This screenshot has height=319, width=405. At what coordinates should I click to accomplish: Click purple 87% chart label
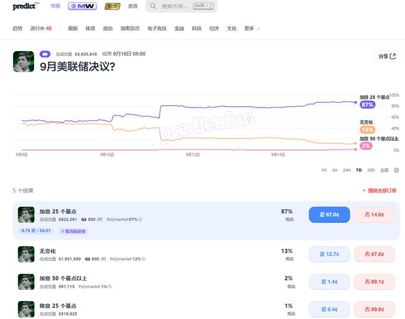367,105
